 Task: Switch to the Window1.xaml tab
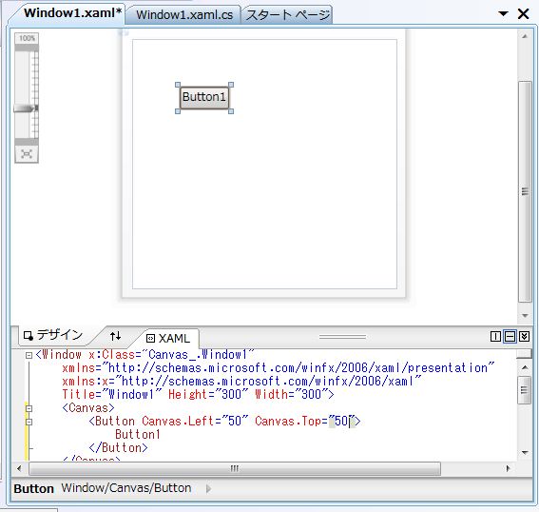click(x=72, y=13)
